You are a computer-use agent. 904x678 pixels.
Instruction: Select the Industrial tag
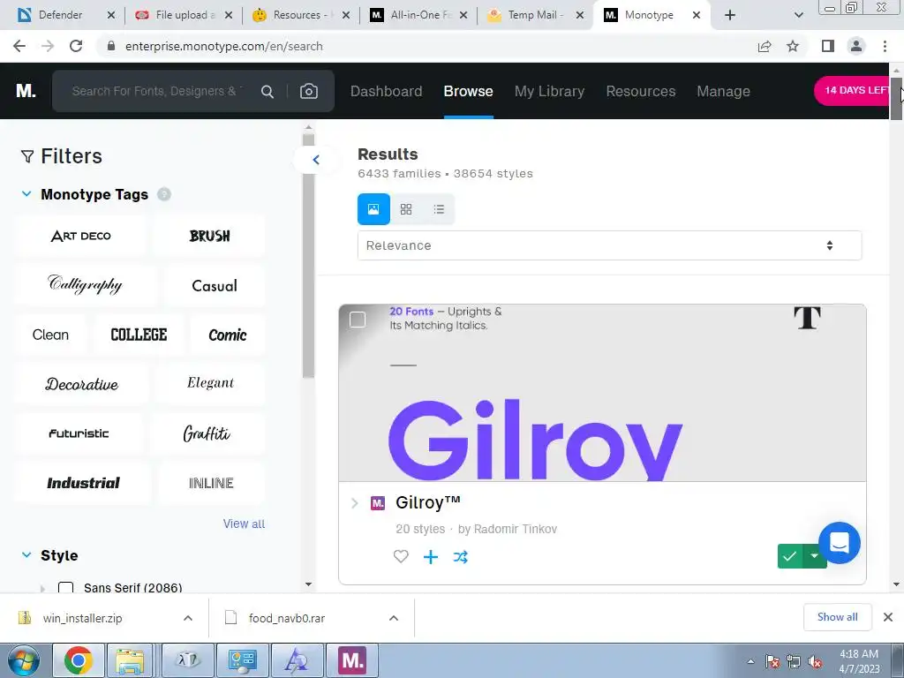[x=83, y=483]
